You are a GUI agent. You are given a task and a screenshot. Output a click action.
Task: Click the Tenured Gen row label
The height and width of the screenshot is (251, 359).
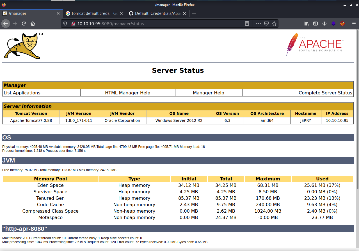[x=51, y=198]
